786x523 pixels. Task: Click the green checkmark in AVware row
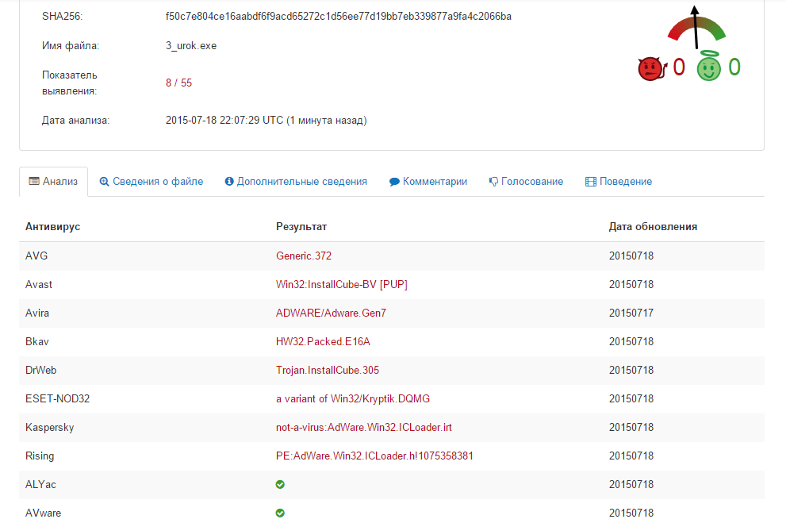(x=280, y=513)
